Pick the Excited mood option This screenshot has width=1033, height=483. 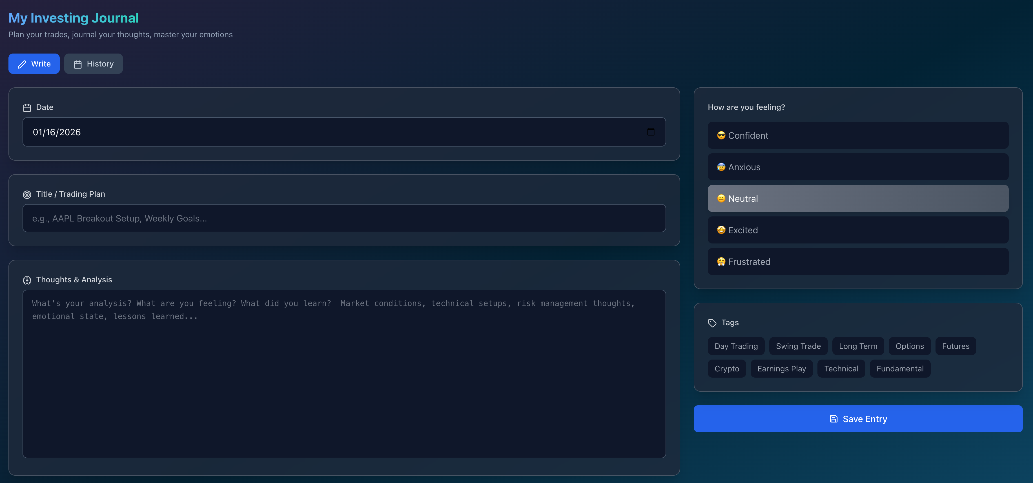point(858,230)
